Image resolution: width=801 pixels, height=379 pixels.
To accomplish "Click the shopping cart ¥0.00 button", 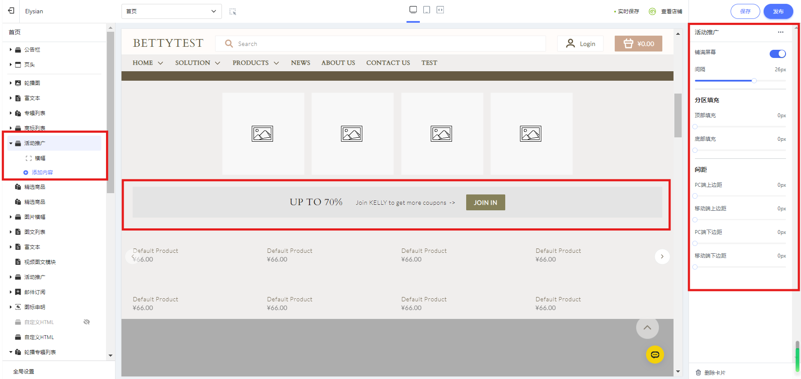I will coord(638,44).
